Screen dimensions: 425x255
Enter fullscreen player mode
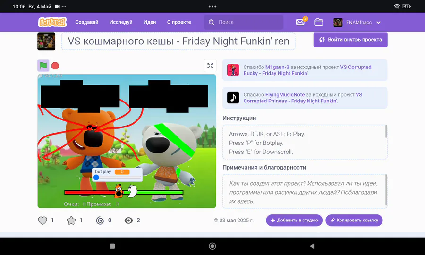(x=210, y=66)
